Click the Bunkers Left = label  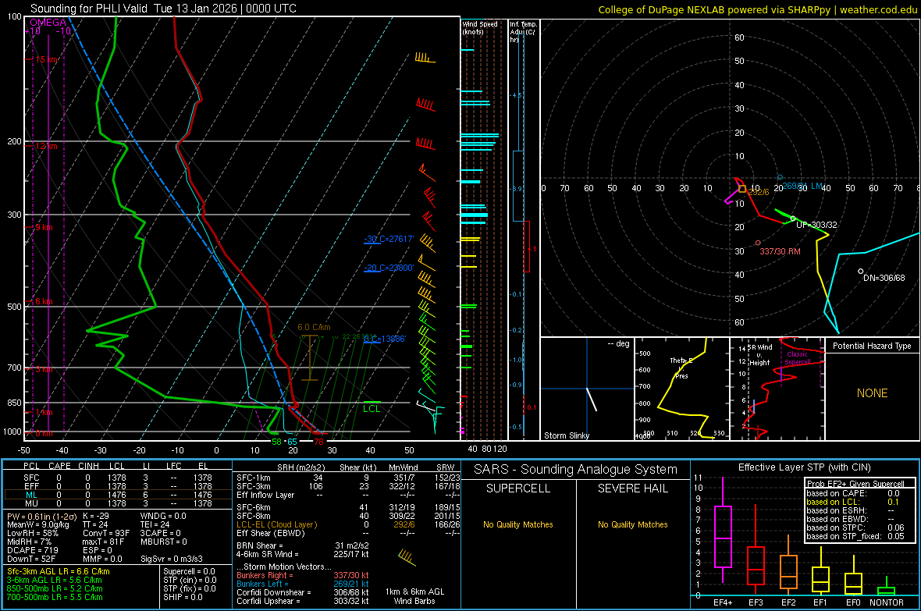262,584
